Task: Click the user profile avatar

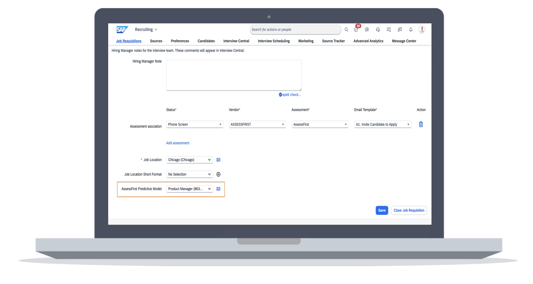Action: coord(422,30)
